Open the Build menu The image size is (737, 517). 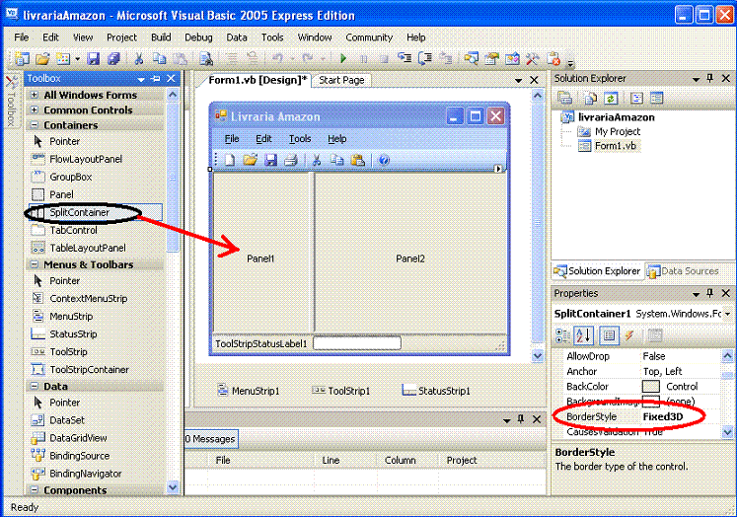pyautogui.click(x=161, y=37)
